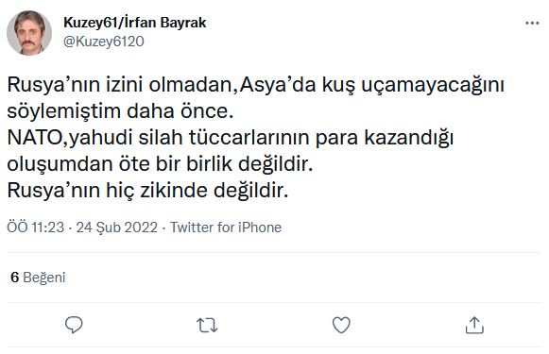This screenshot has height=354, width=549.
Task: Click the tweet line beginning "Rusya'nın izini olmadan"
Action: (x=255, y=85)
